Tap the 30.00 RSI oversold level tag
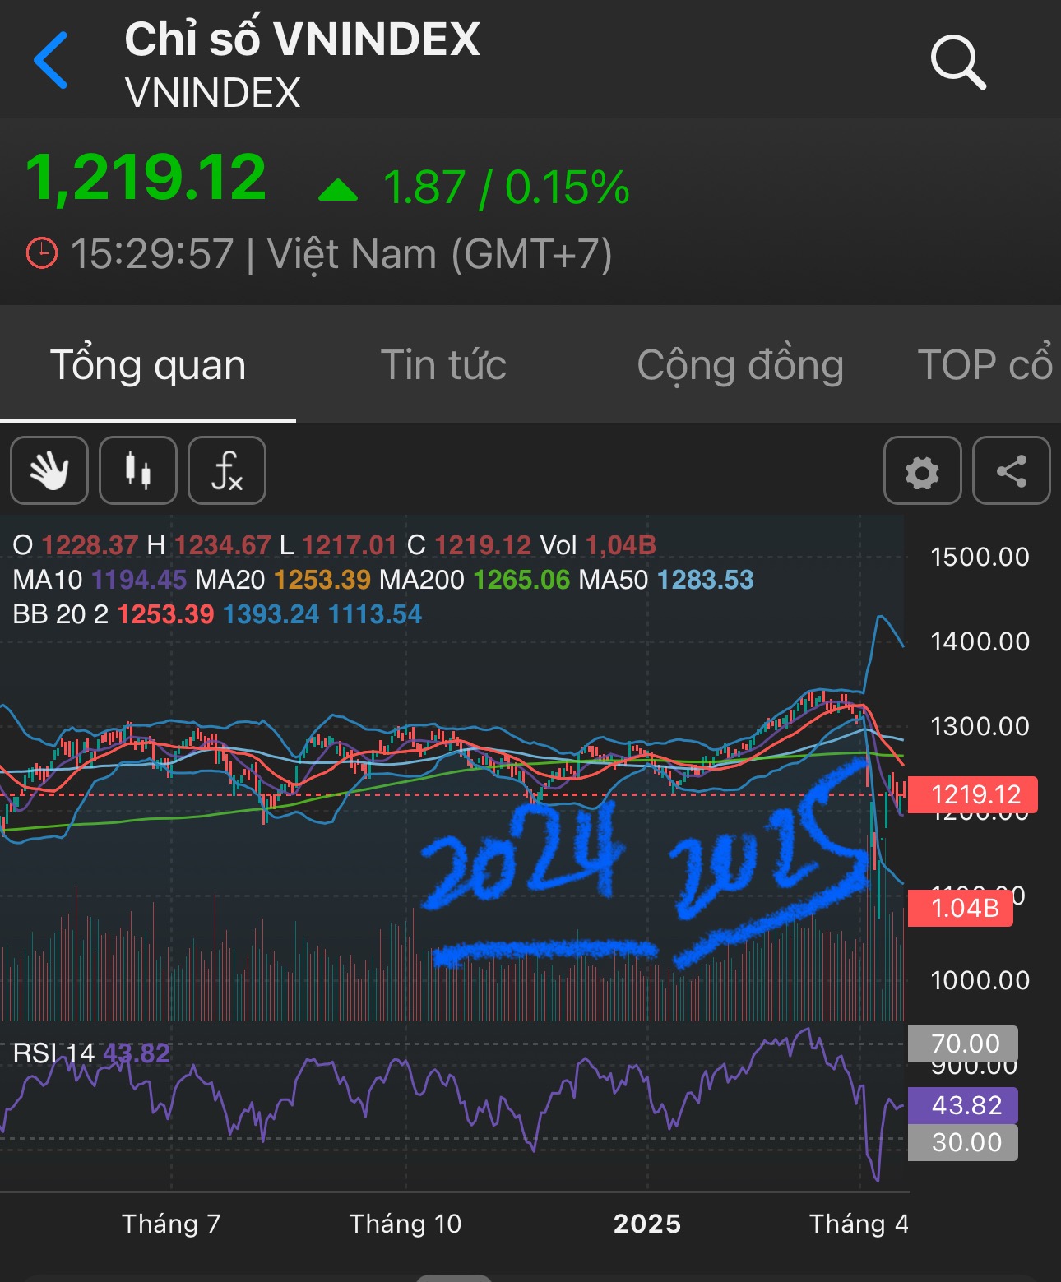The image size is (1061, 1282). click(965, 1142)
